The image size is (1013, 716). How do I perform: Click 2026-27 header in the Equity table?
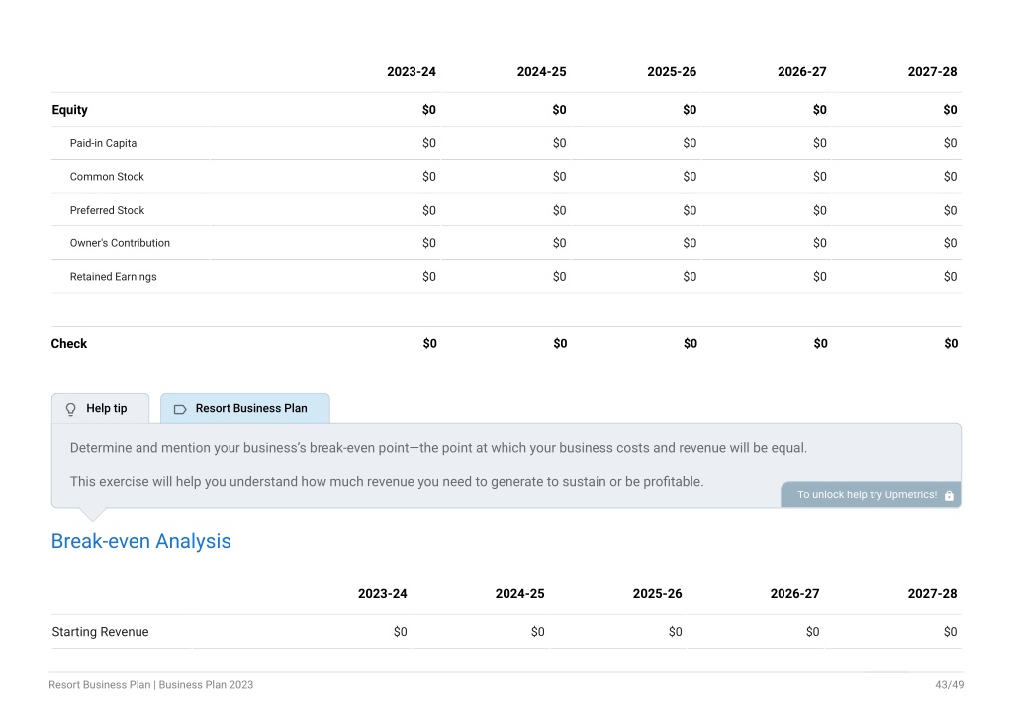coord(801,71)
